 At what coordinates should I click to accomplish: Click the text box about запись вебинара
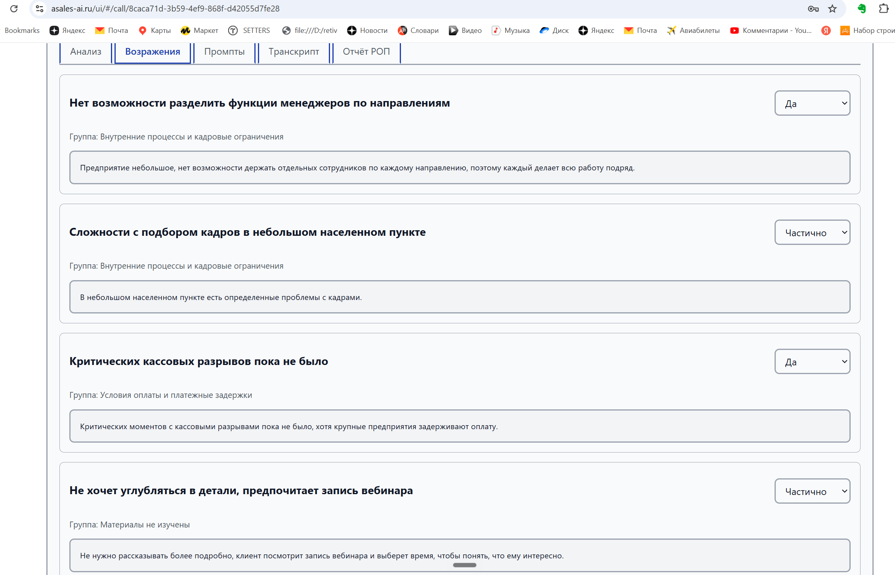coord(460,556)
